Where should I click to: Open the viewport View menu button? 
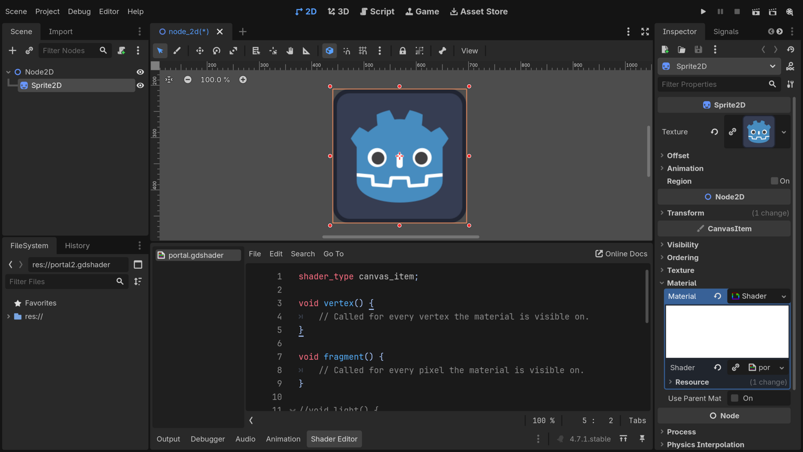click(469, 51)
